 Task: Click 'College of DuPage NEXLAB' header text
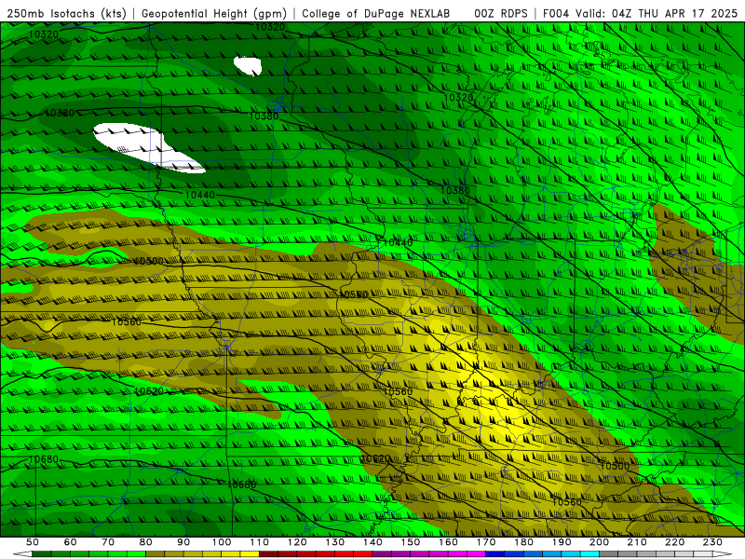[x=376, y=14]
